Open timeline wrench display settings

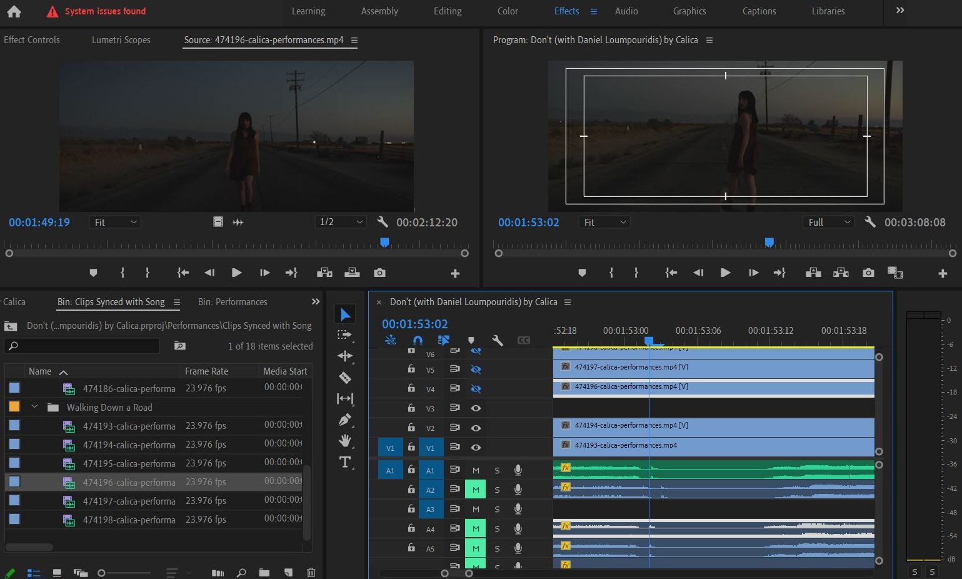click(498, 340)
